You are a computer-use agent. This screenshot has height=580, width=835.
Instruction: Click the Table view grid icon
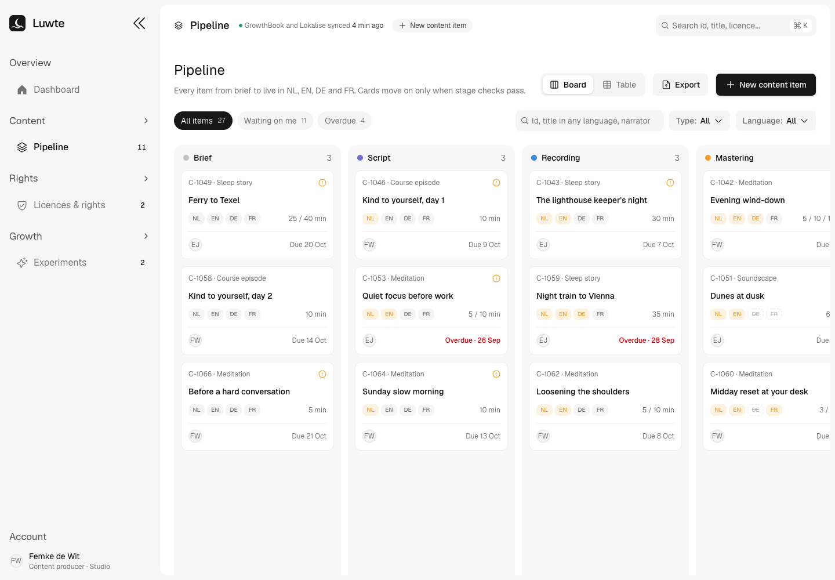[607, 85]
